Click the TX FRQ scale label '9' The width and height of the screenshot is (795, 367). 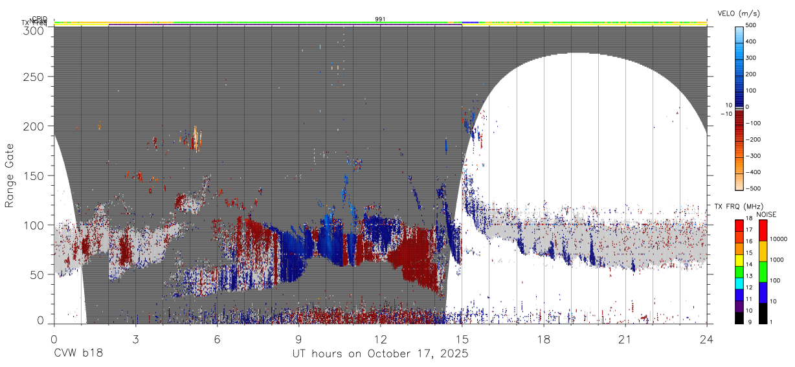pyautogui.click(x=748, y=323)
